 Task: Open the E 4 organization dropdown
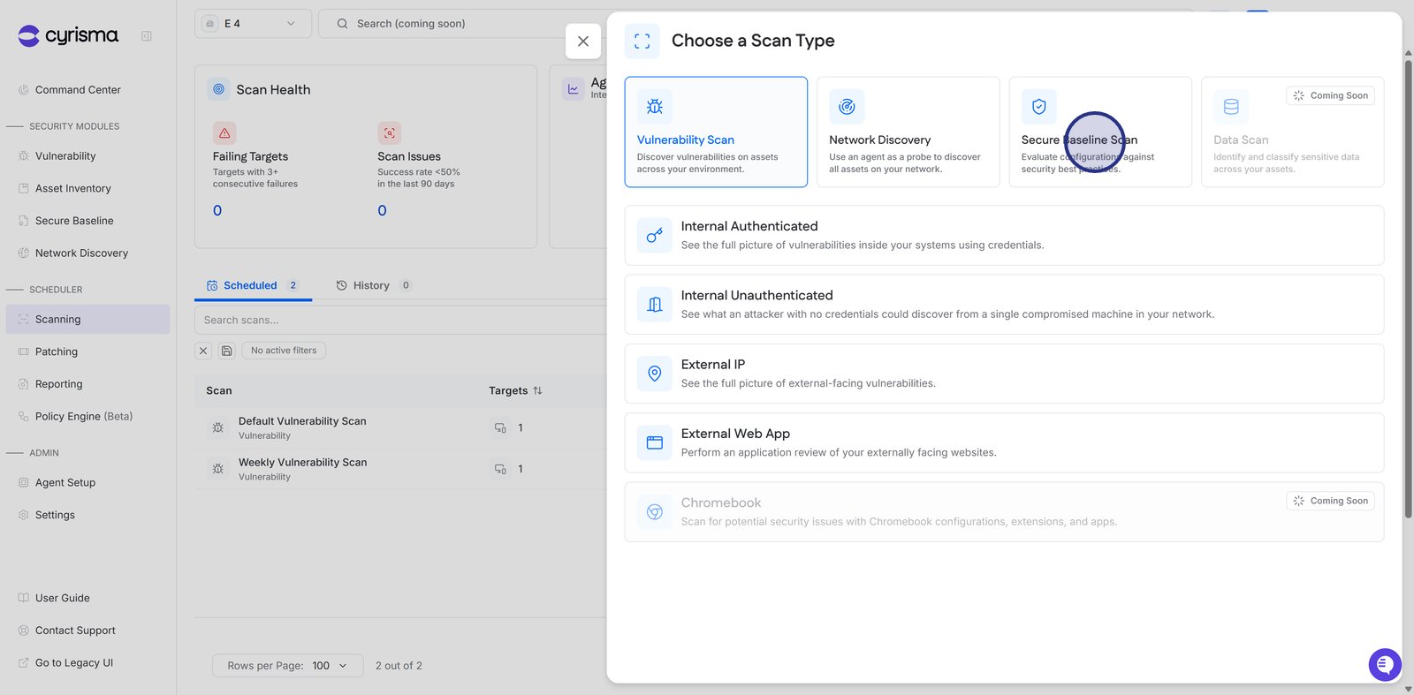pyautogui.click(x=253, y=24)
